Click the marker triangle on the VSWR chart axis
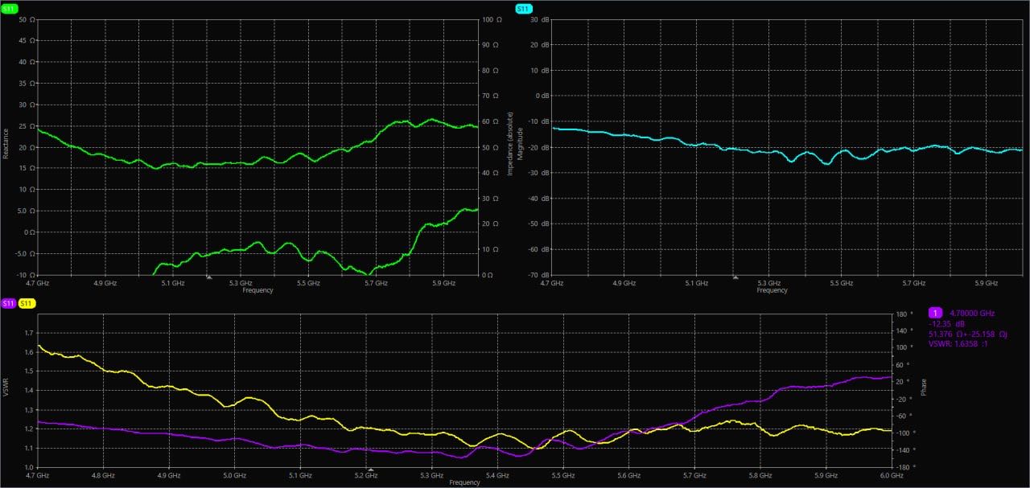1030x488 pixels. click(x=371, y=469)
